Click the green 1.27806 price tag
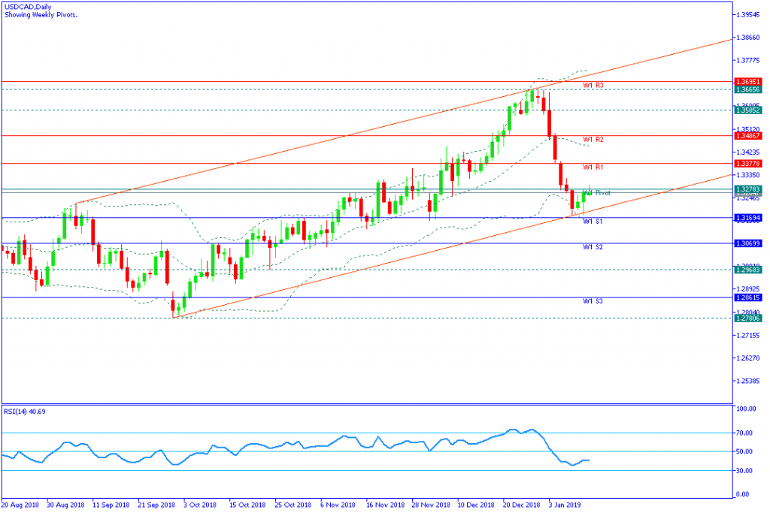770x513 pixels. [x=749, y=318]
